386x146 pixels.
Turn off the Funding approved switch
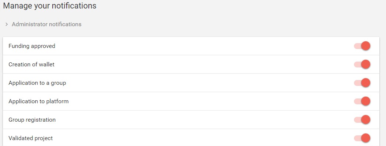362,46
